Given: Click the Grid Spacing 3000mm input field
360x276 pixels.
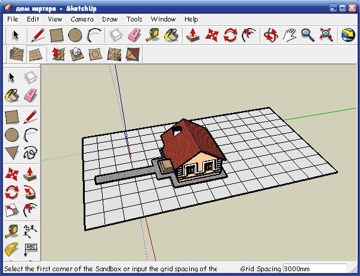Looking at the screenshot, I should [x=314, y=269].
